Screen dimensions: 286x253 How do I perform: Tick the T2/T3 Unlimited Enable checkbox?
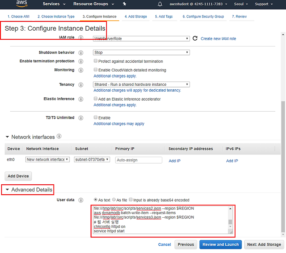tap(95, 117)
